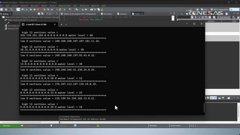The height and width of the screenshot is (135, 240).
Task: Open the View Menu dots in Debug view
Action: (50, 14)
